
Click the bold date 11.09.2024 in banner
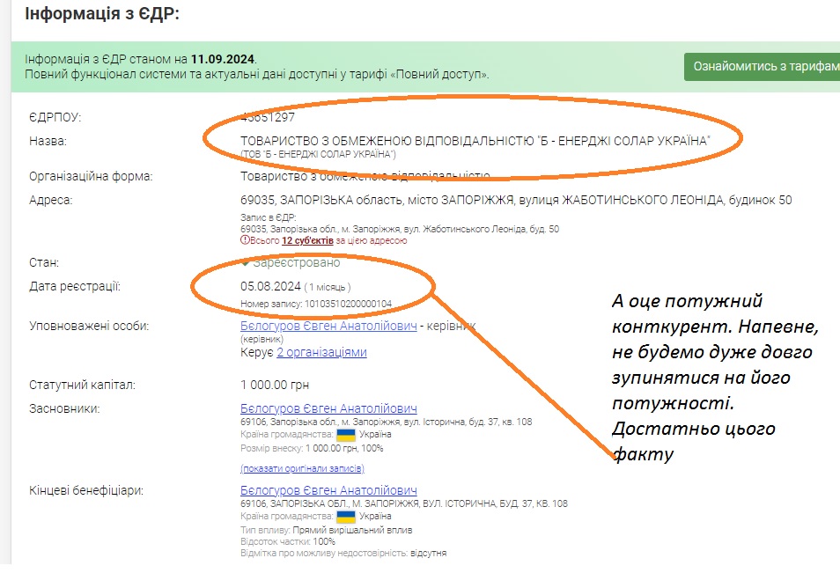(222, 59)
